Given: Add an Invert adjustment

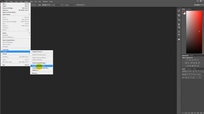Looking at the screenshot, I should pyautogui.click(x=187, y=66).
